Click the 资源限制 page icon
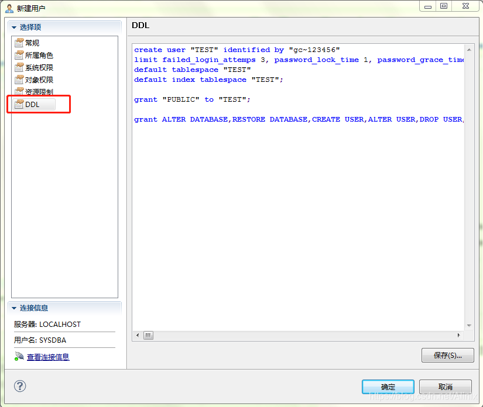 [x=19, y=91]
